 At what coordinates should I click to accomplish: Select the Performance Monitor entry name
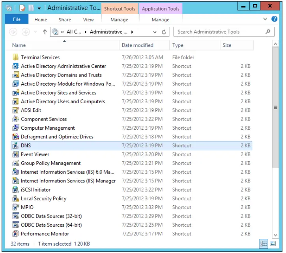coord(45,234)
